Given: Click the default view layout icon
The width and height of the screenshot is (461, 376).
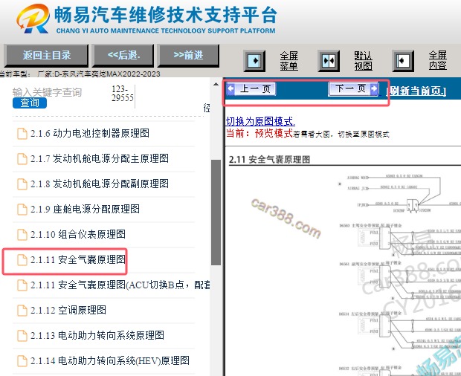Looking at the screenshot, I should pos(329,61).
